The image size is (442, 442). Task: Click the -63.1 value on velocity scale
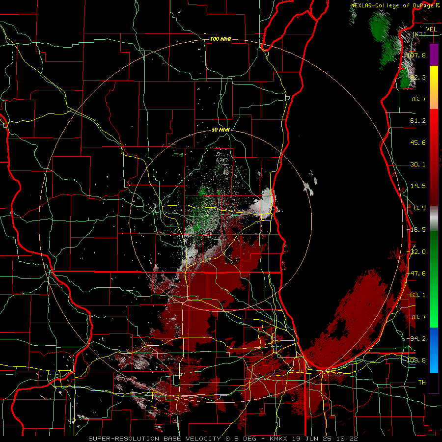pos(416,295)
